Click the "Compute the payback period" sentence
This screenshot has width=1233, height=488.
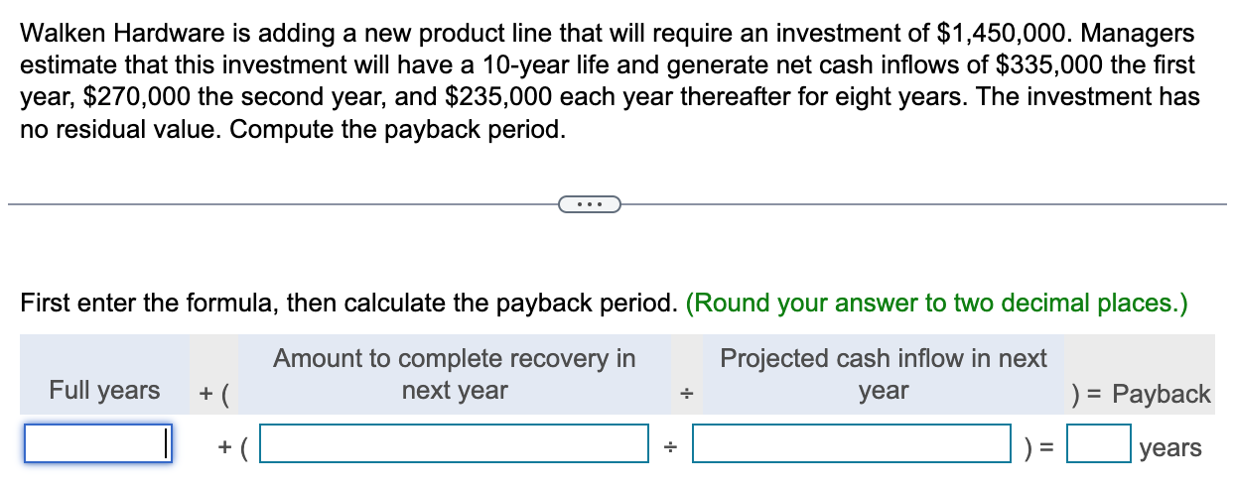point(398,130)
